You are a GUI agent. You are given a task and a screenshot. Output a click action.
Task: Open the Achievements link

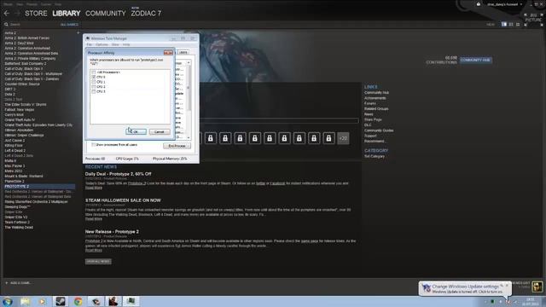375,98
